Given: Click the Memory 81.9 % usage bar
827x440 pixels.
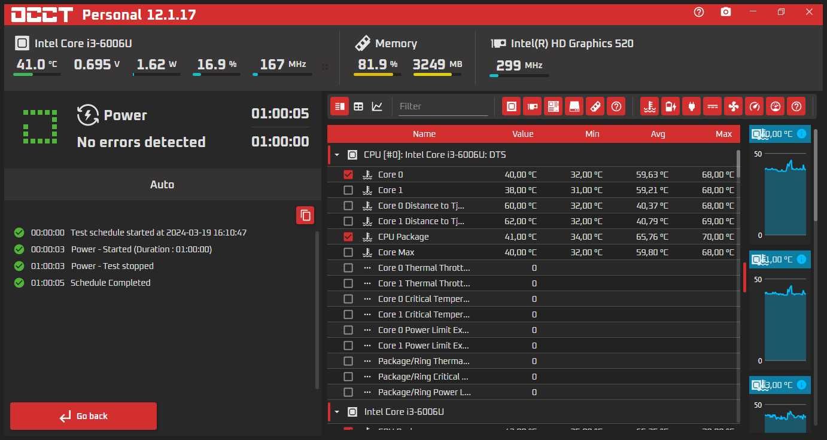Looking at the screenshot, I should click(x=377, y=75).
